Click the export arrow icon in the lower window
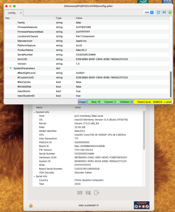Screen dimensions: 175x212 click(x=97, y=193)
